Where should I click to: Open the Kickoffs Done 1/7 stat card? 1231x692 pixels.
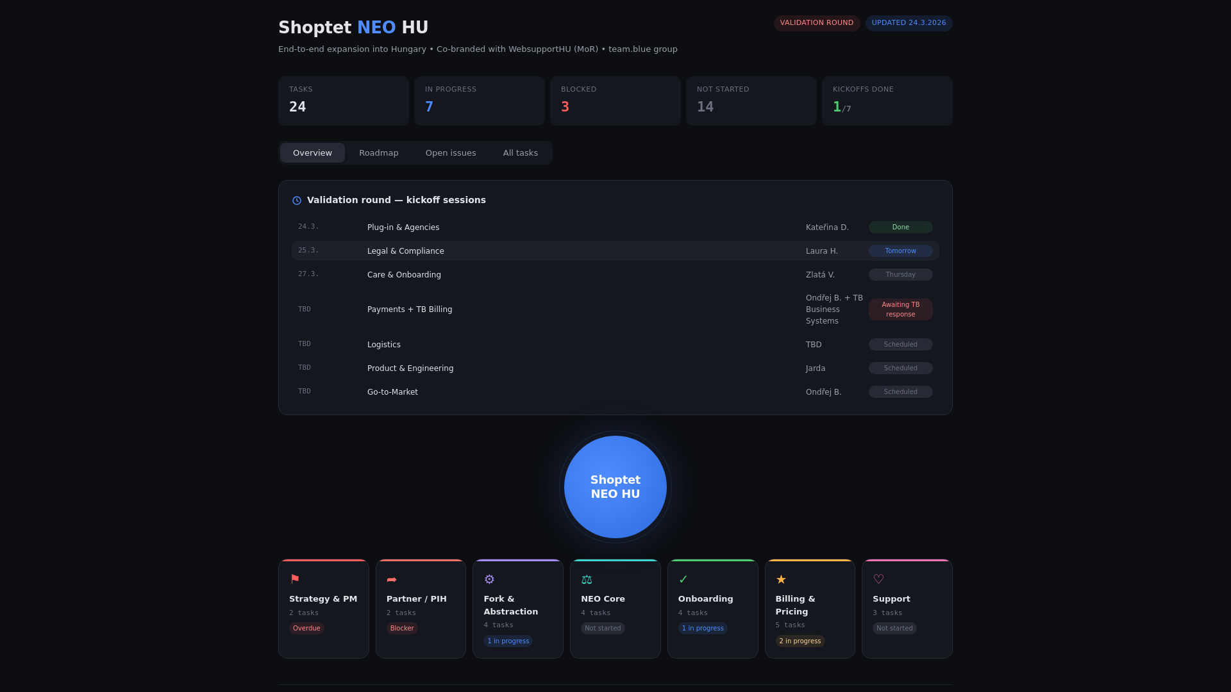click(x=887, y=101)
